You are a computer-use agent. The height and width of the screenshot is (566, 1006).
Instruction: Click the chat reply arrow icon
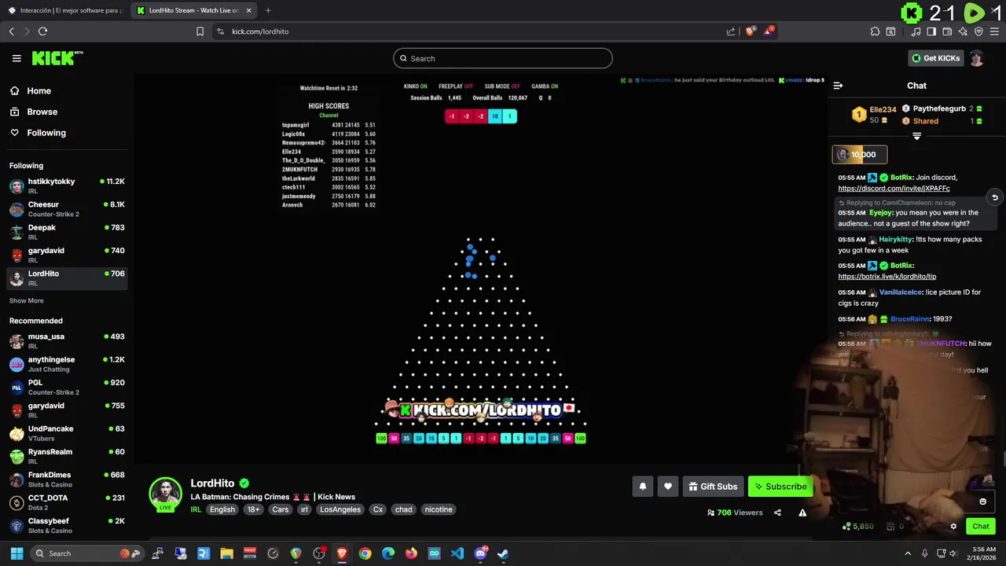(994, 197)
